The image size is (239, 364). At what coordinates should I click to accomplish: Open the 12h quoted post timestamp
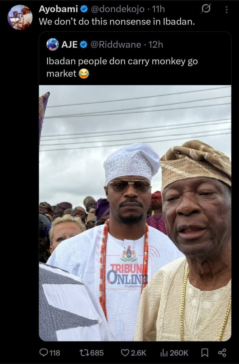click(155, 44)
